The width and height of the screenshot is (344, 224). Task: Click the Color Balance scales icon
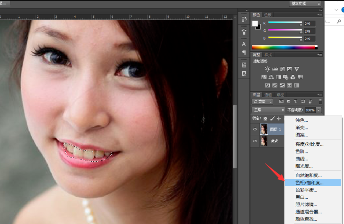click(271, 77)
